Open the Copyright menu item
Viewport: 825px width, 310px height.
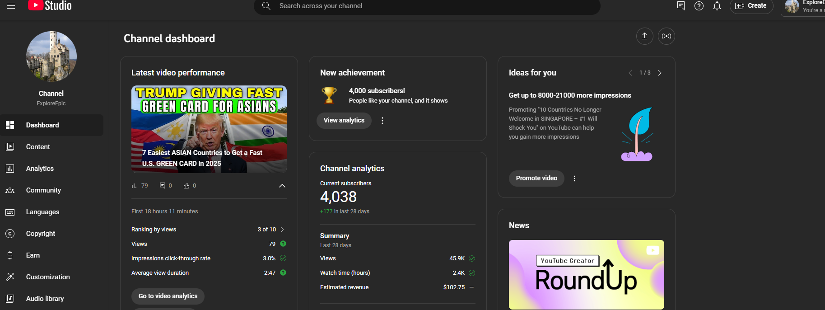(x=51, y=234)
